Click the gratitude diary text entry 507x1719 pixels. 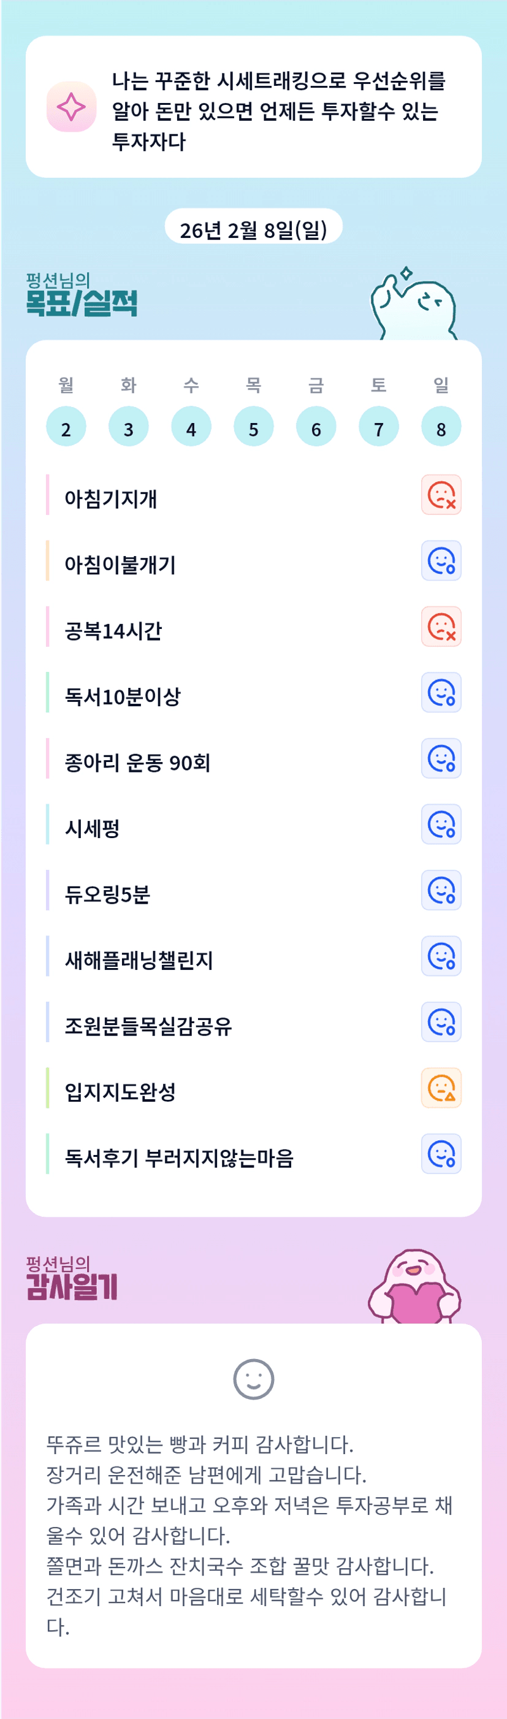point(250,1535)
